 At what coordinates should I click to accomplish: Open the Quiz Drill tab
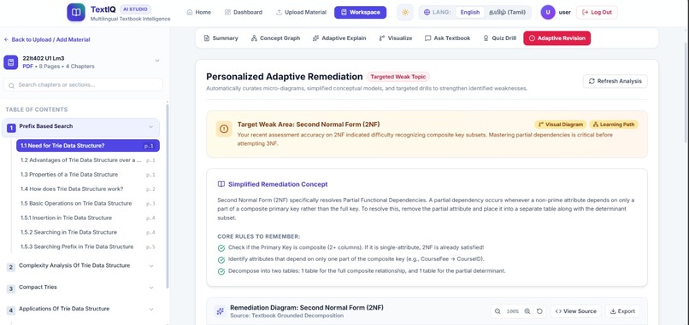[x=499, y=38]
